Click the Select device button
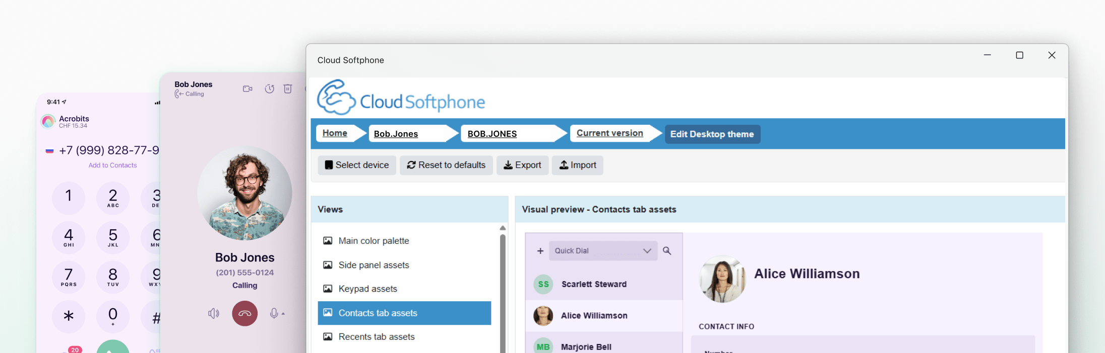The image size is (1105, 353). (357, 165)
